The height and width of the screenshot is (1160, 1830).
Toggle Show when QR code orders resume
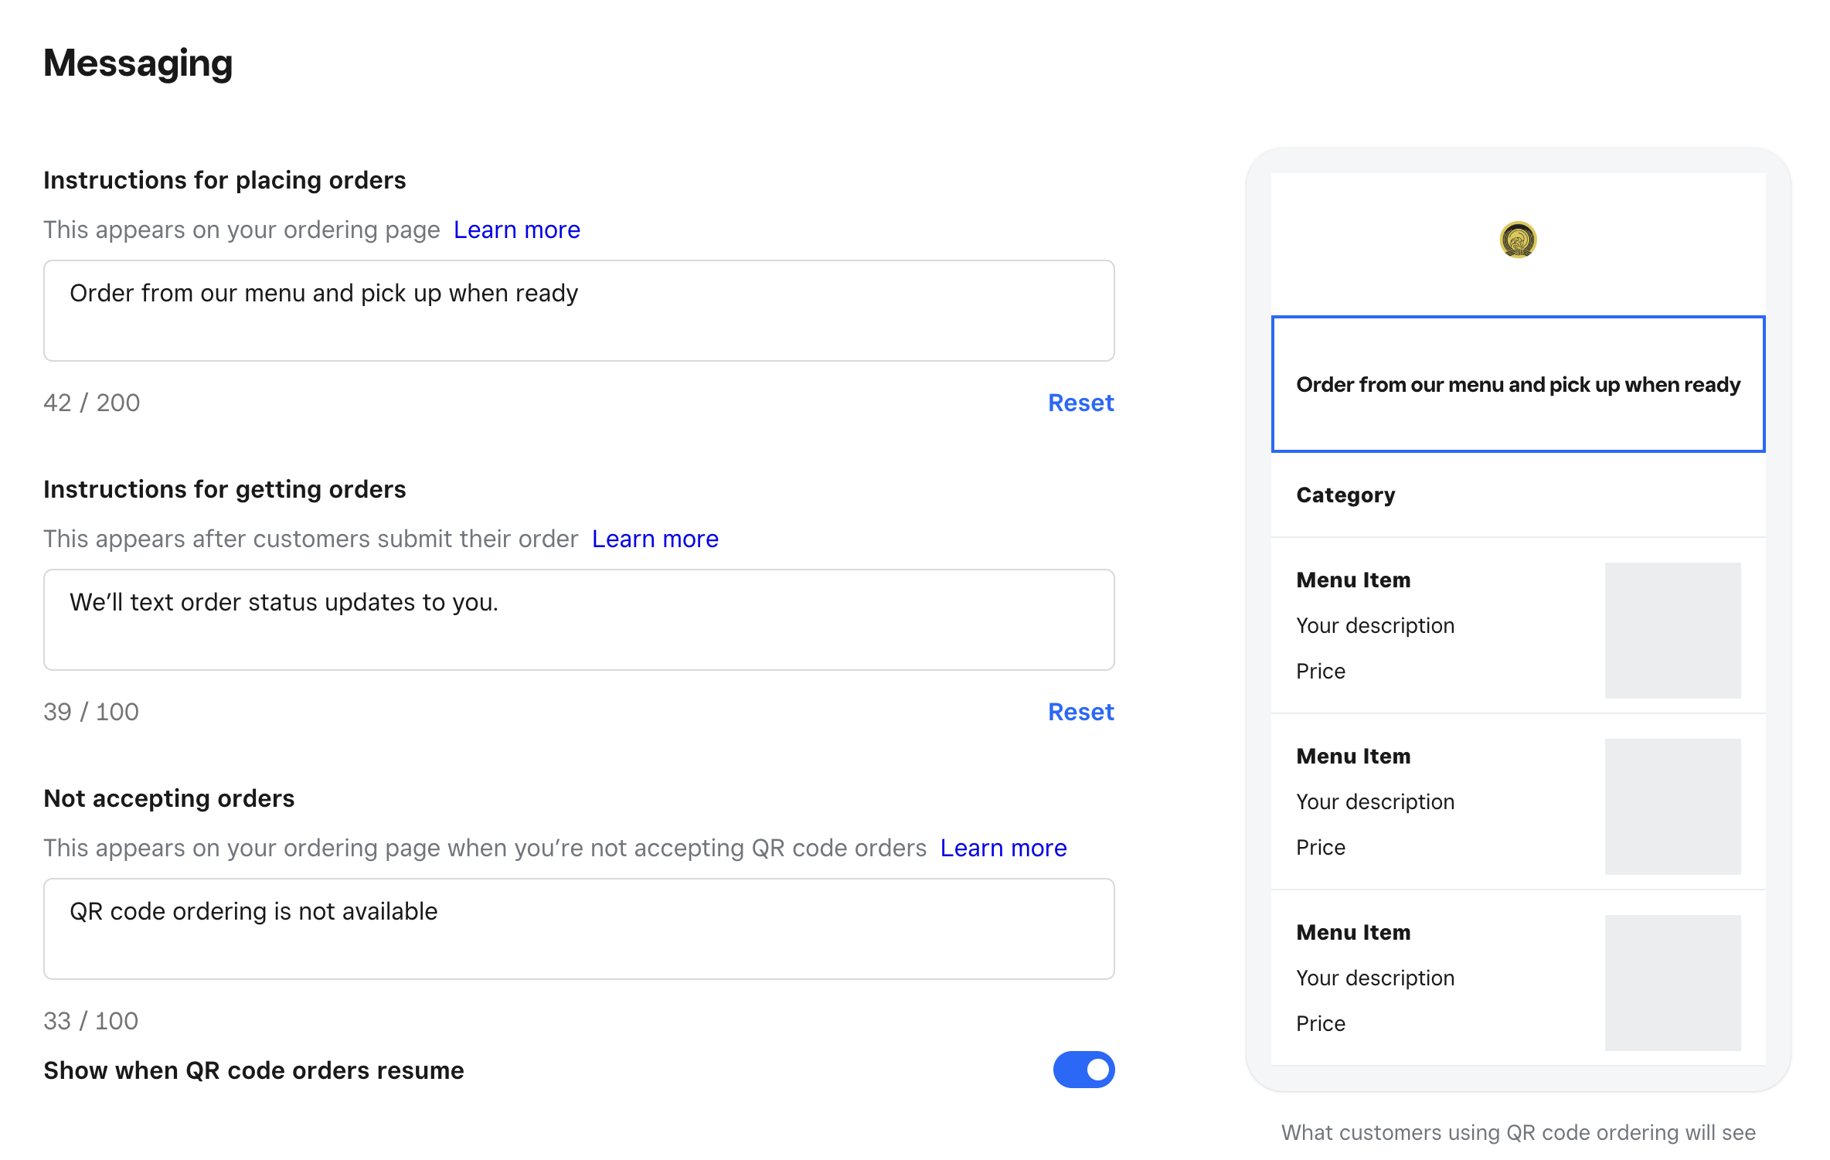click(x=1083, y=1070)
